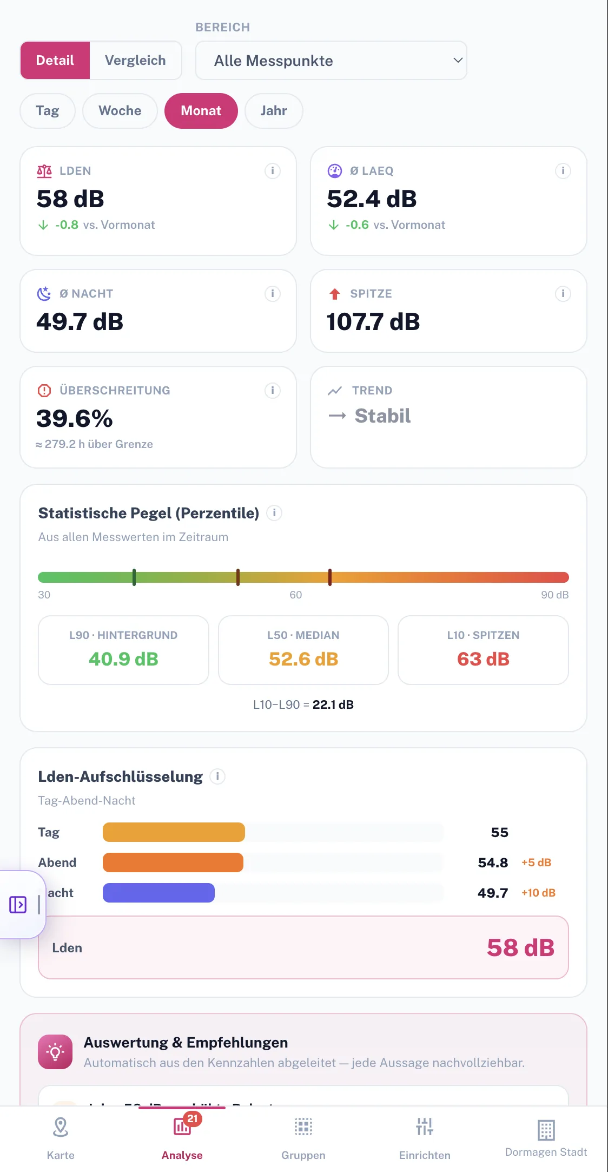608x1172 pixels.
Task: Click the 'Aus allen Messwerten im Zeitraum' subtitle
Action: [133, 537]
